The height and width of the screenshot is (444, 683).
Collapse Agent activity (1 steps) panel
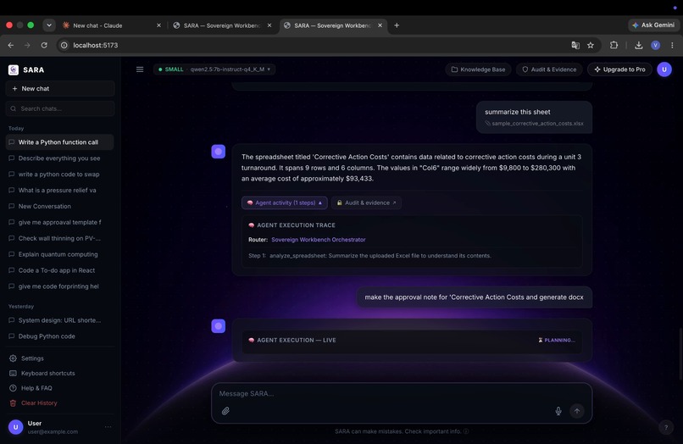[x=285, y=203]
